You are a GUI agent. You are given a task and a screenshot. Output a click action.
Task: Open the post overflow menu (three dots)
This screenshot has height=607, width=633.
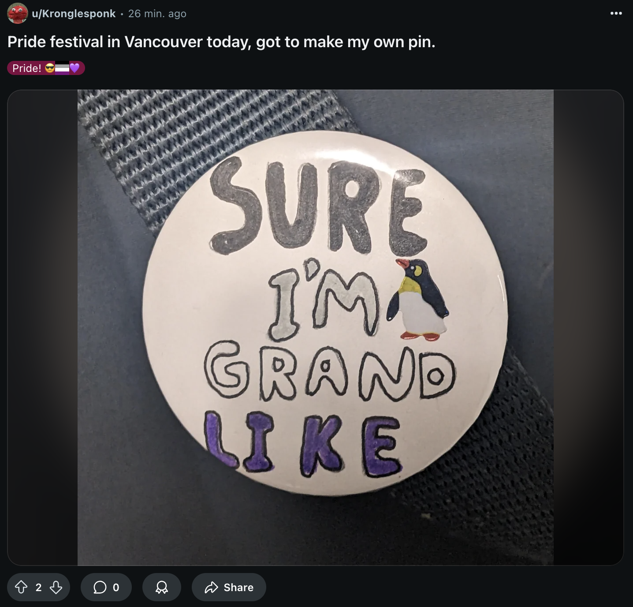tap(616, 13)
